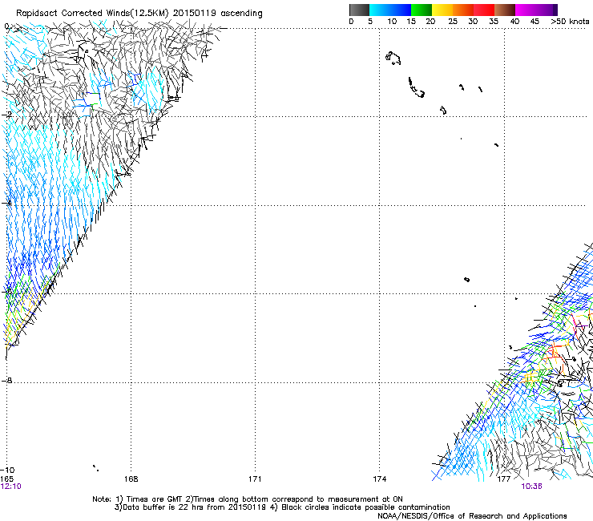Select the gray 0-5 knots color segment
The width and height of the screenshot is (593, 521).
(x=359, y=10)
